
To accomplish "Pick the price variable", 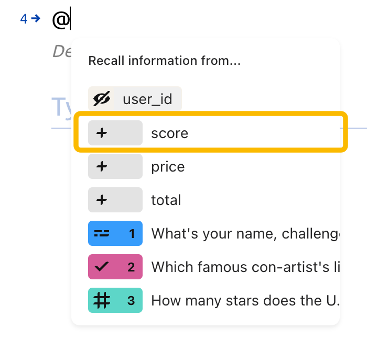I will point(206,166).
